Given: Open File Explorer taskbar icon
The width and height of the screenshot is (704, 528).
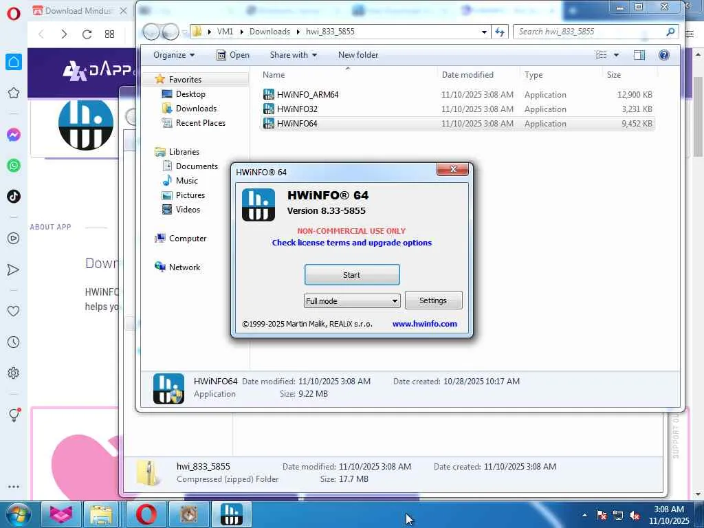Looking at the screenshot, I should click(101, 514).
